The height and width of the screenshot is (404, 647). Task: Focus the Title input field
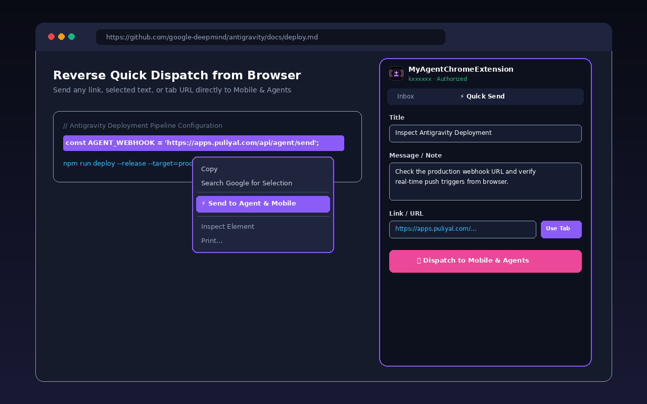point(485,133)
